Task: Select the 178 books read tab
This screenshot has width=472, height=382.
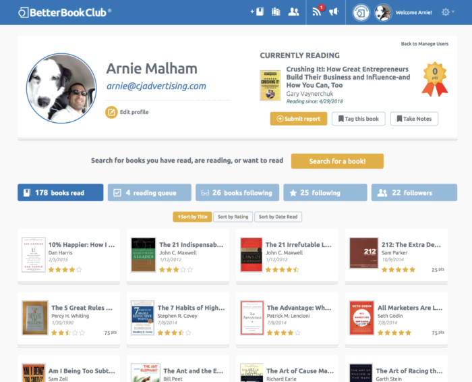Action: (x=61, y=192)
